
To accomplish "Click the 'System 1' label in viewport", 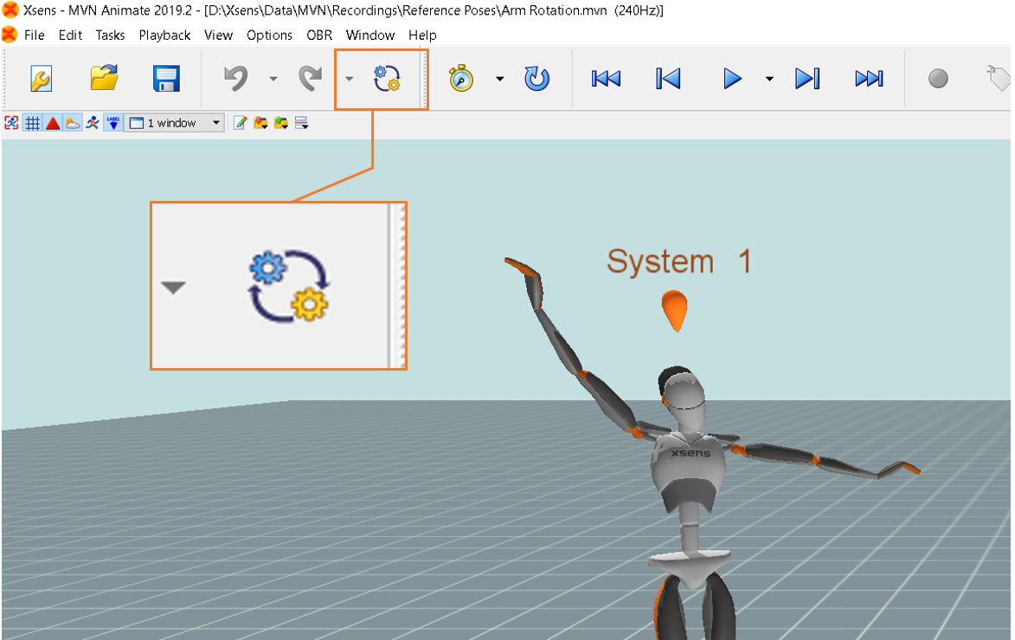I will tap(679, 262).
